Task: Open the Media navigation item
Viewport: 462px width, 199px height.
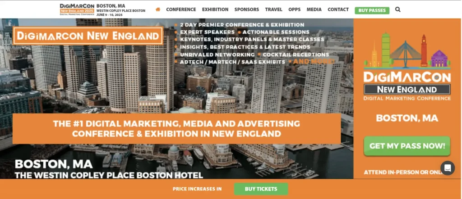Action: click(x=314, y=9)
